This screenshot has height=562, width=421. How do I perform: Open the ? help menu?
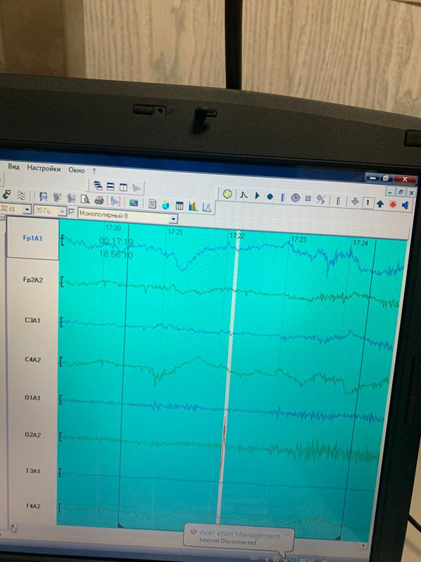coord(94,171)
